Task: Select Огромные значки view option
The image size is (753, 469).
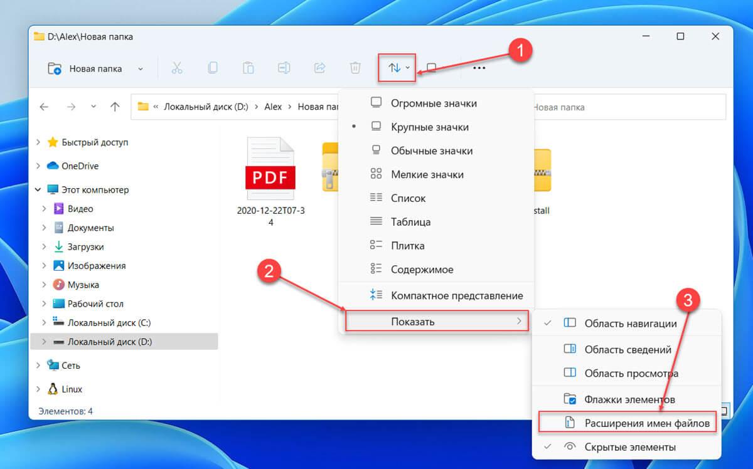Action: 436,103
